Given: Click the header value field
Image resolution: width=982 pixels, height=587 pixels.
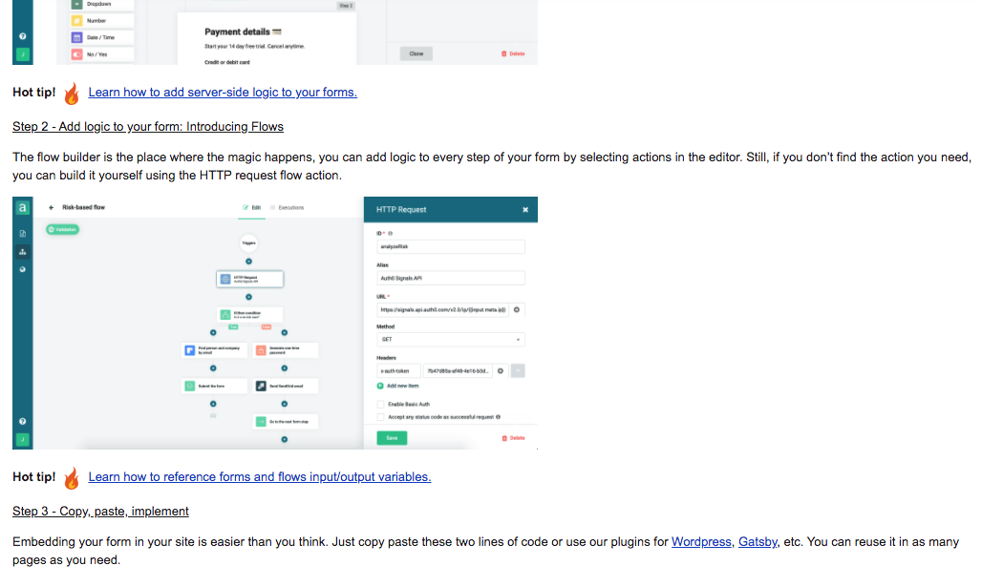Looking at the screenshot, I should [x=458, y=371].
